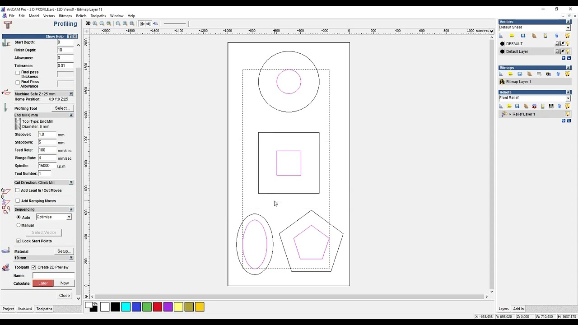Uncheck Lock Start Points

[19, 241]
